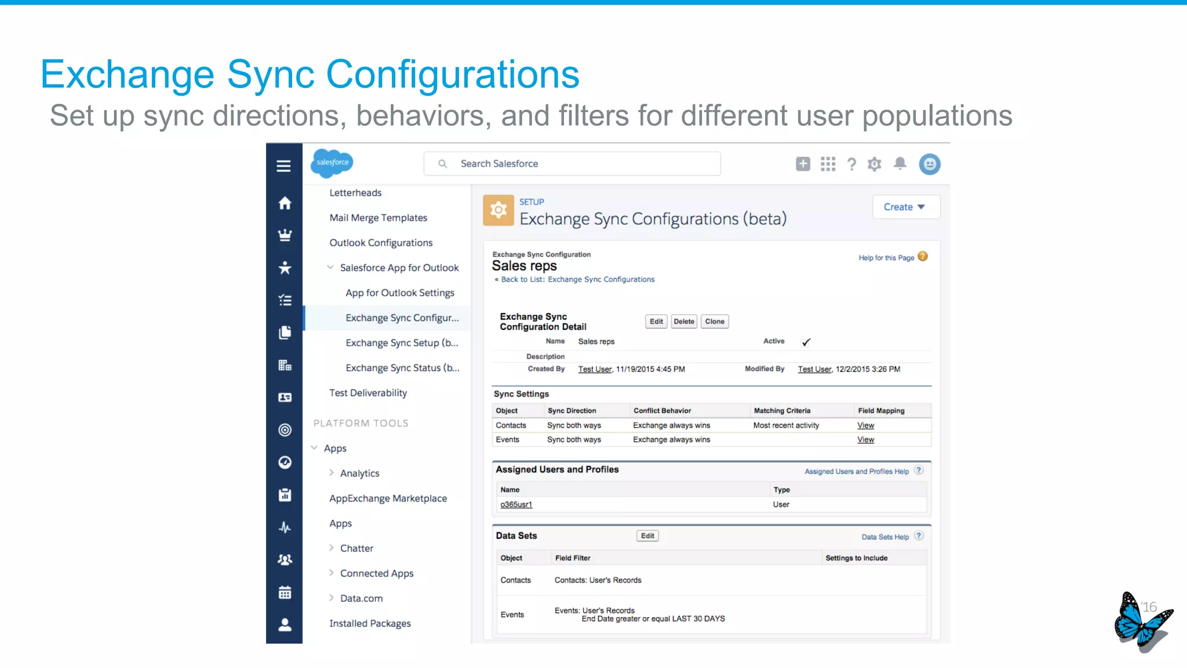Expand the Chatter node
1187x668 pixels.
331,547
